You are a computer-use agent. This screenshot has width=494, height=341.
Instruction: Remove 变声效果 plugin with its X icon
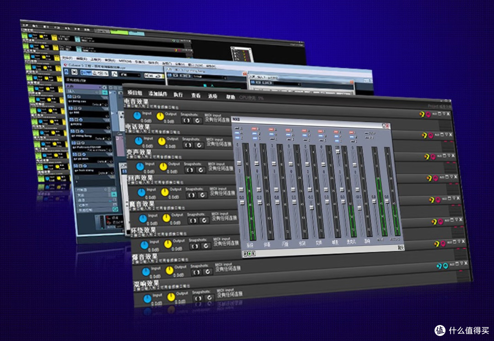tap(454, 155)
